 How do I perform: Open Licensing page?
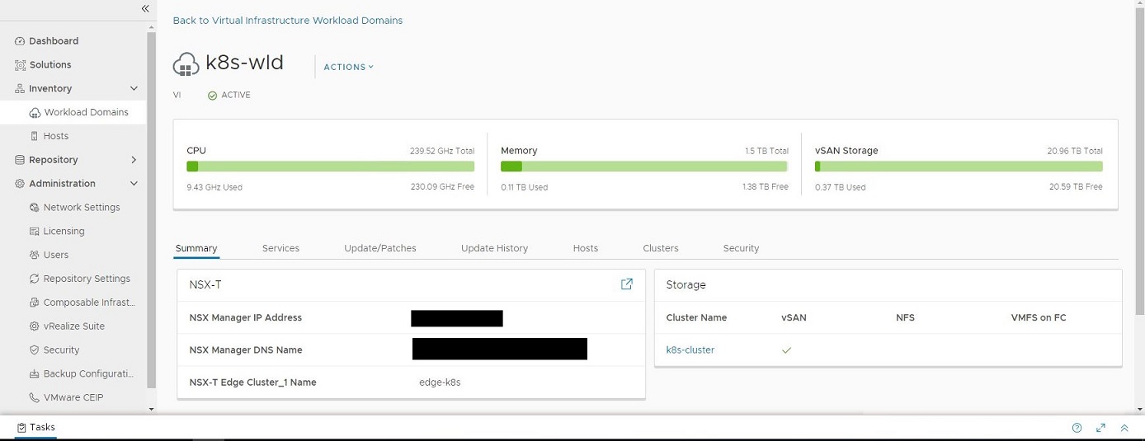[x=64, y=232]
